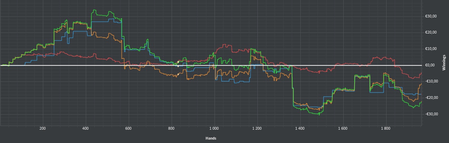The image size is (449, 143).
Task: Click the €10,00 axis label
Action: [x=431, y=49]
